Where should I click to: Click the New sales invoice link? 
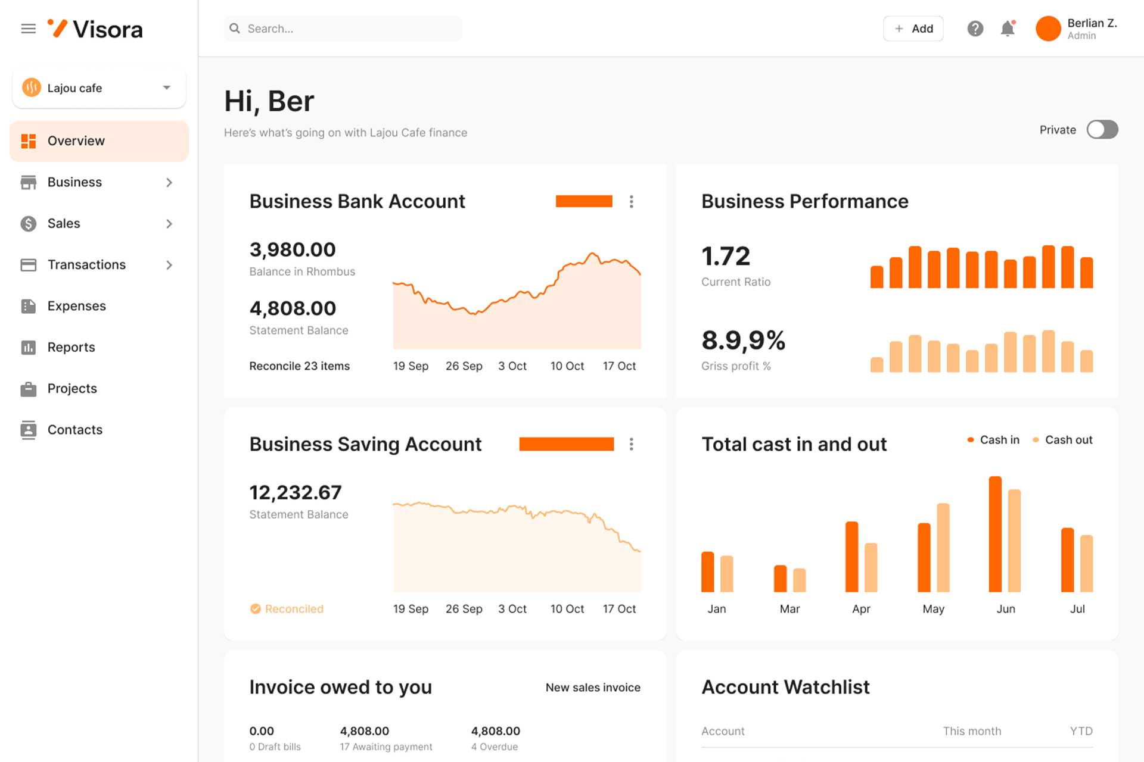coord(592,688)
